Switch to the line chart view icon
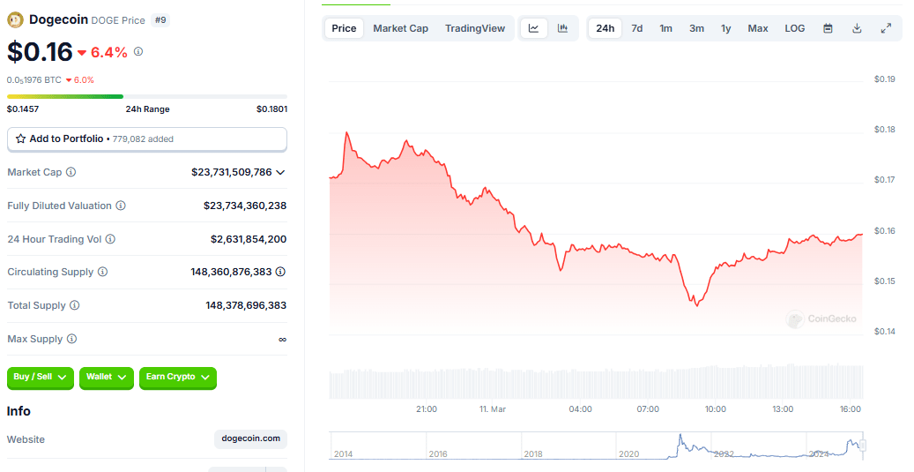 (x=534, y=28)
